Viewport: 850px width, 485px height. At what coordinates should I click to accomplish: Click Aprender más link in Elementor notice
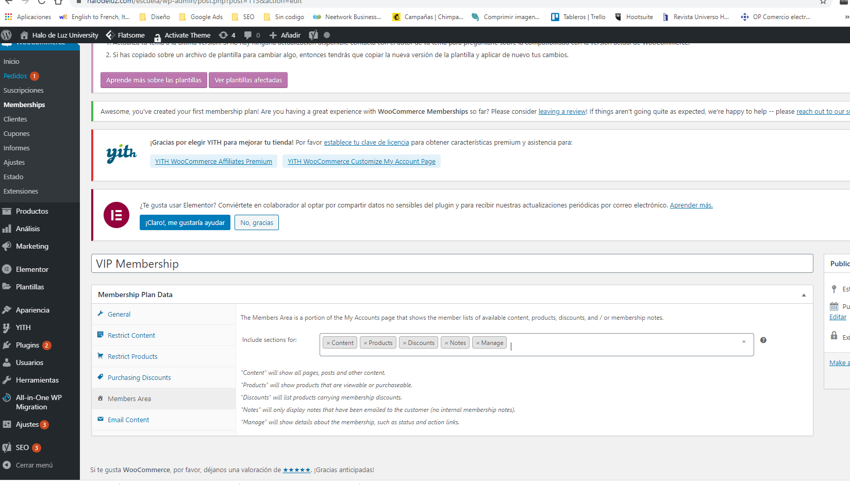[x=691, y=205]
